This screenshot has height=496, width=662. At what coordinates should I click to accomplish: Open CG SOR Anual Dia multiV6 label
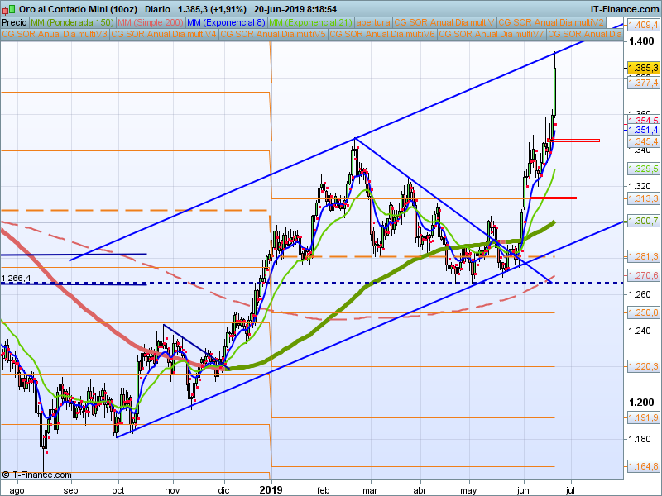[382, 34]
